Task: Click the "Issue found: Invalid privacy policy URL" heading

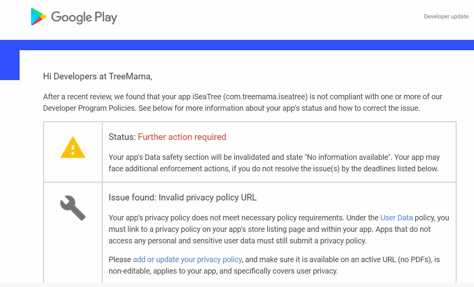Action: tap(183, 197)
